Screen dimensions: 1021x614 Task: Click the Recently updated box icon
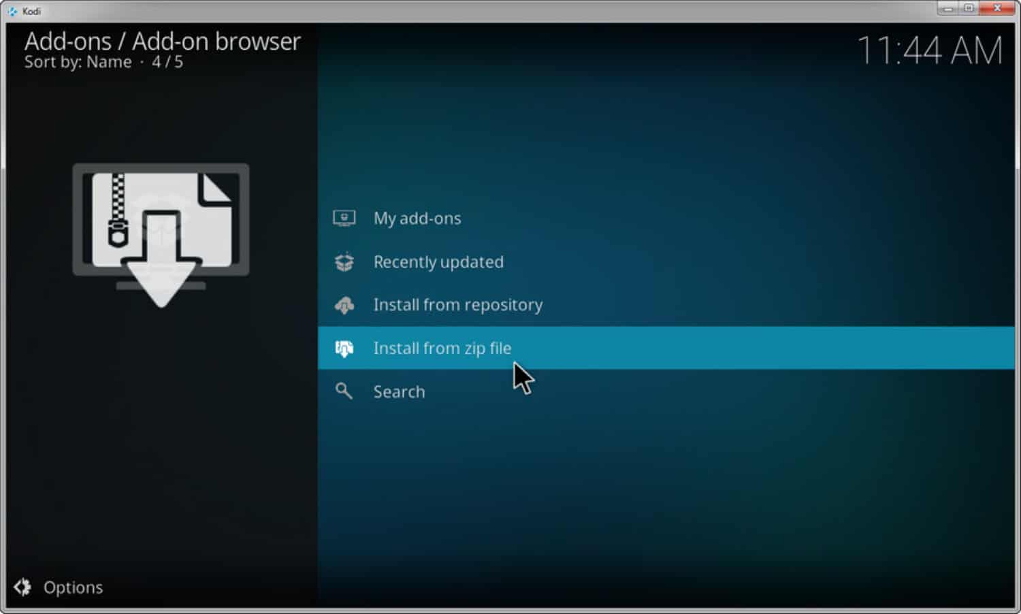coord(344,262)
